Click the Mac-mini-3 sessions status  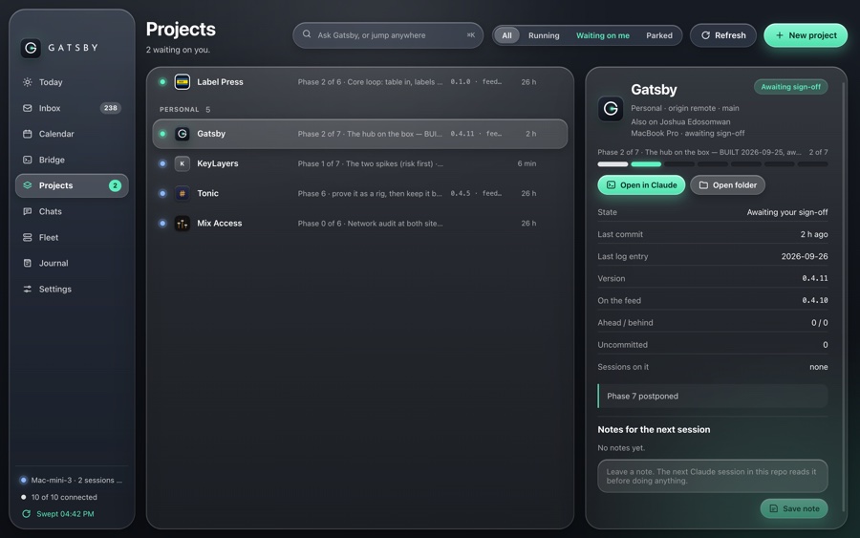(72, 480)
